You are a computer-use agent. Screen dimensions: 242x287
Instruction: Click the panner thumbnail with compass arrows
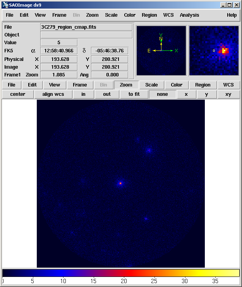161,51
